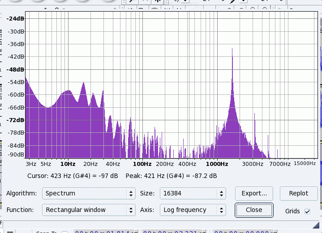Screen dimensions: 322x233
Task: Click the 1000Hz label on frequency axis
Action: [x=218, y=164]
